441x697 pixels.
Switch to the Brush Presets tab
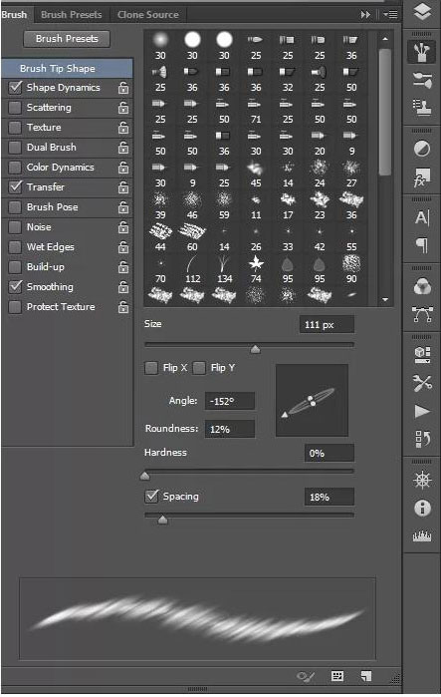(x=71, y=15)
